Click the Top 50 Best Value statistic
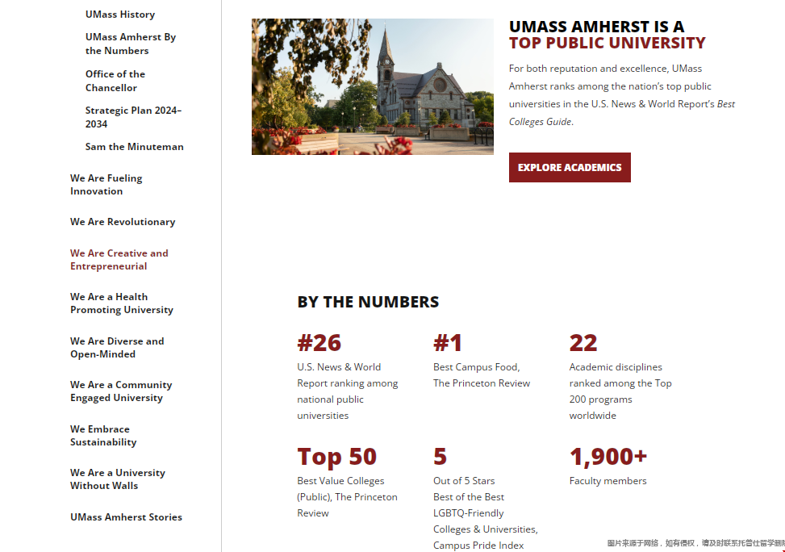 click(x=337, y=456)
